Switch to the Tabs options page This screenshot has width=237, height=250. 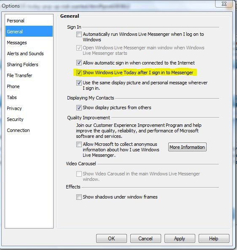(12, 97)
